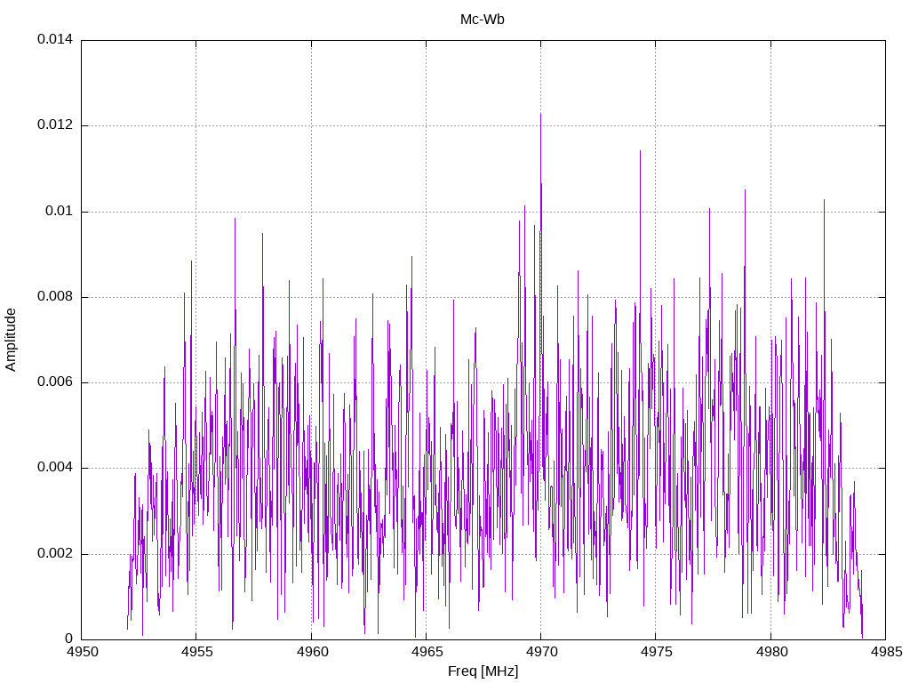Click the 4965 x-axis tick label
Image resolution: width=910 pixels, height=683 pixels.
[427, 652]
